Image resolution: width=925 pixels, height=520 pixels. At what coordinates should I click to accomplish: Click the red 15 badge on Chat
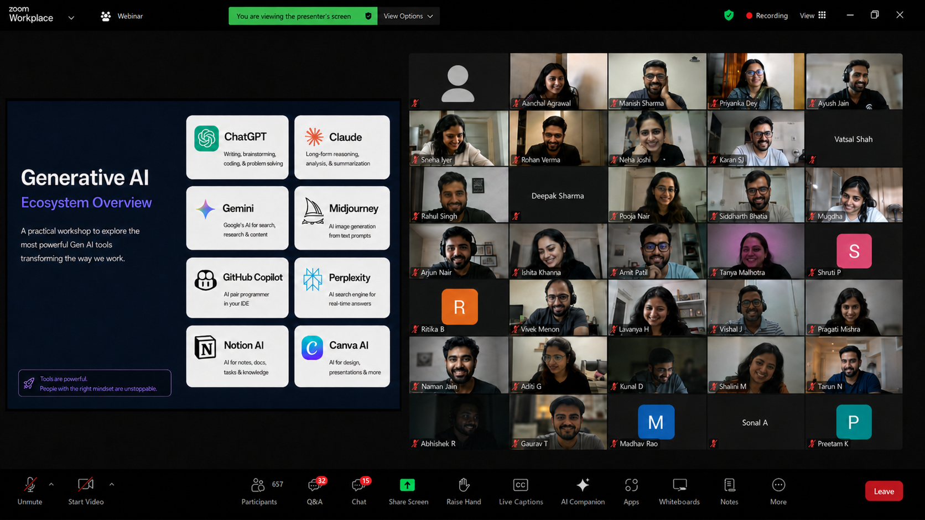coord(365,481)
